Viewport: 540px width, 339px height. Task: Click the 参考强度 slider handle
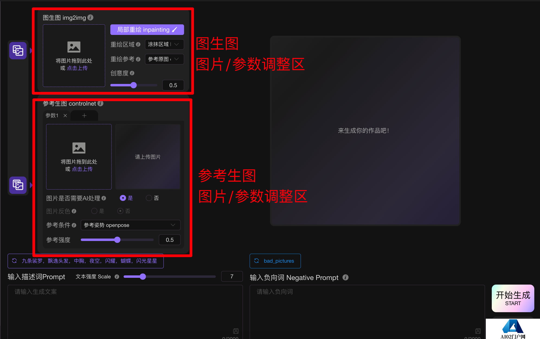tap(117, 240)
